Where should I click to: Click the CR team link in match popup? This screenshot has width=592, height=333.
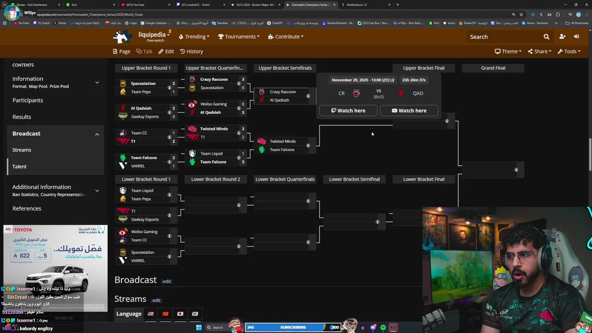341,93
